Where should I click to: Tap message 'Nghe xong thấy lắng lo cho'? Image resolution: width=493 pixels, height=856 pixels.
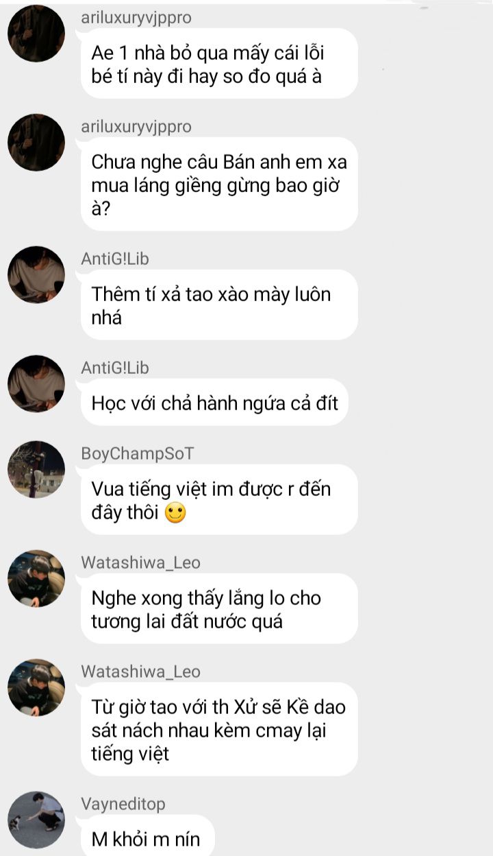[x=219, y=608]
